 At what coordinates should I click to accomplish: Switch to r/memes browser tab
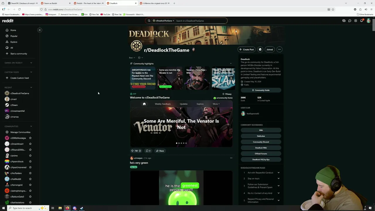pyautogui.click(x=154, y=3)
